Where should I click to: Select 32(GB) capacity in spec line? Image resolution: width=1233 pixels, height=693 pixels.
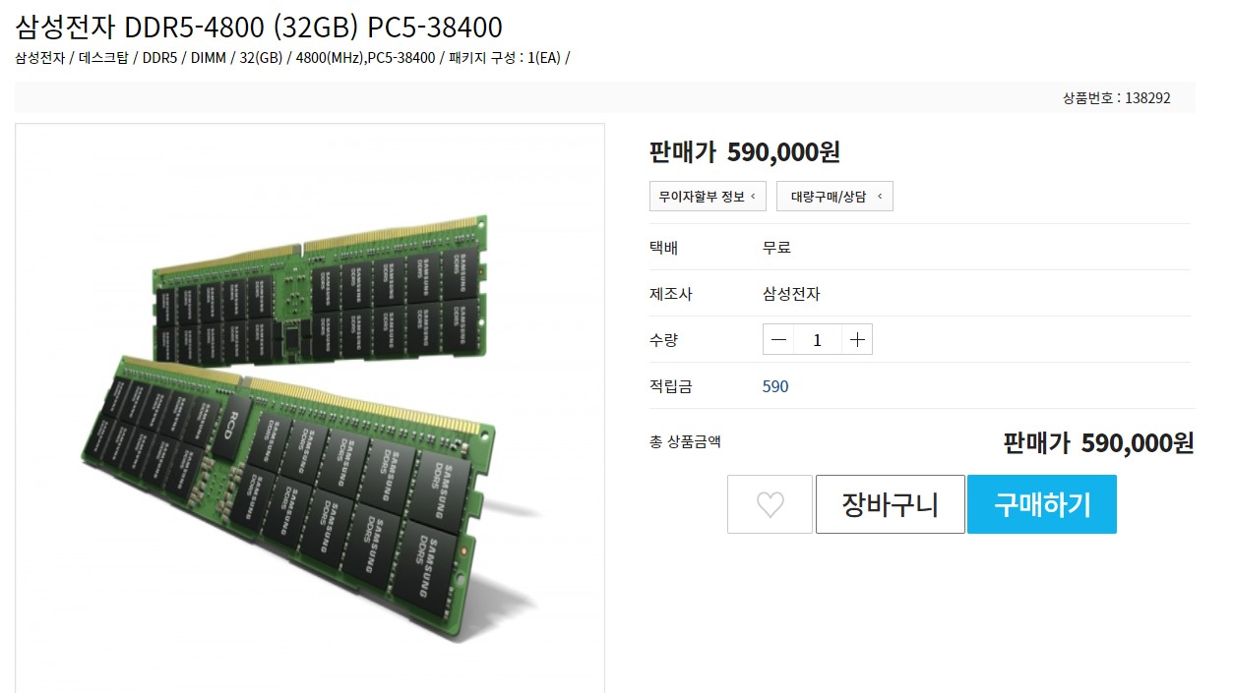point(262,57)
